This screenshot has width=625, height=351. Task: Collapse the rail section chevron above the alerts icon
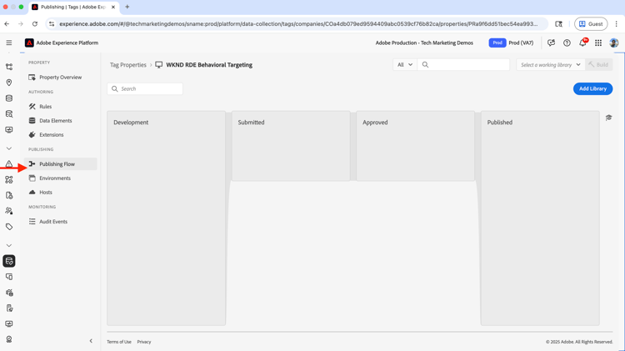click(9, 148)
